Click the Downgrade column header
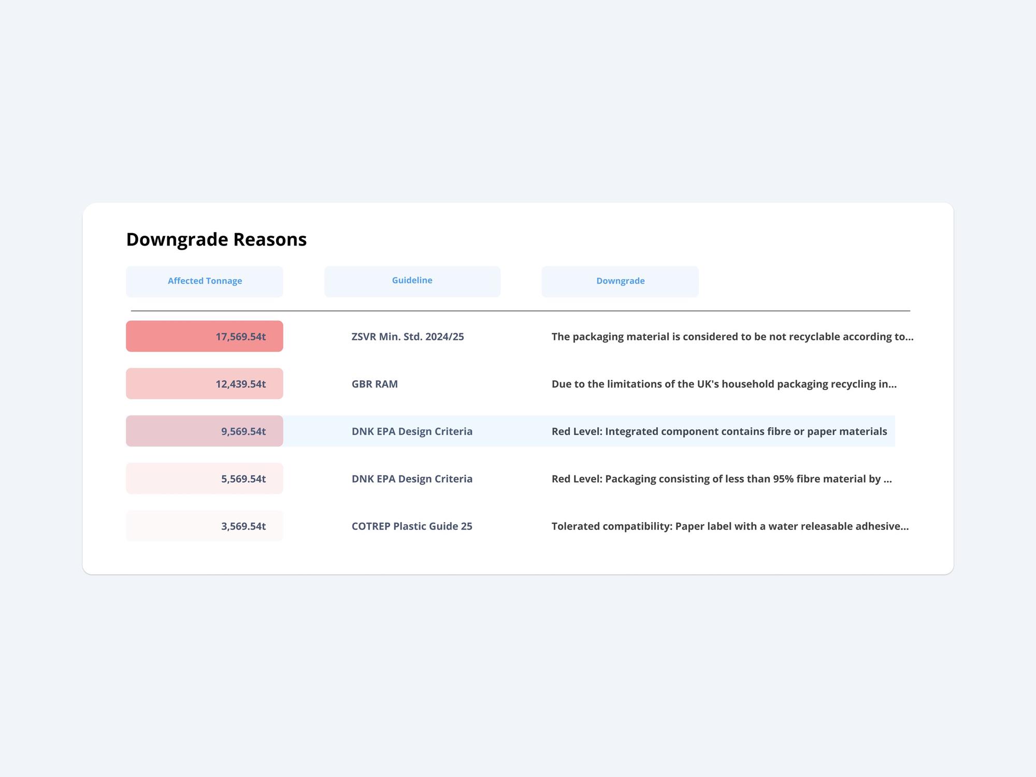The width and height of the screenshot is (1036, 777). pos(620,281)
